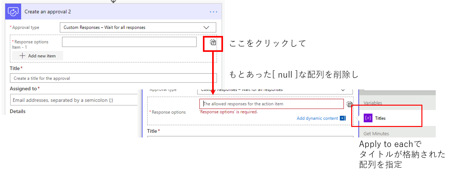The width and height of the screenshot is (453, 175).
Task: Click Add dynamic content link
Action: coord(317,118)
